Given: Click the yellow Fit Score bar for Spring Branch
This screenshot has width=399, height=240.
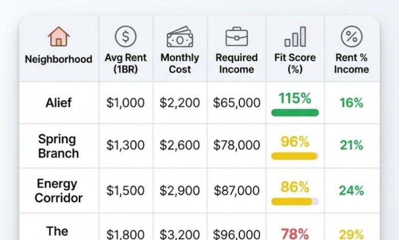Looking at the screenshot, I should 295,156.
